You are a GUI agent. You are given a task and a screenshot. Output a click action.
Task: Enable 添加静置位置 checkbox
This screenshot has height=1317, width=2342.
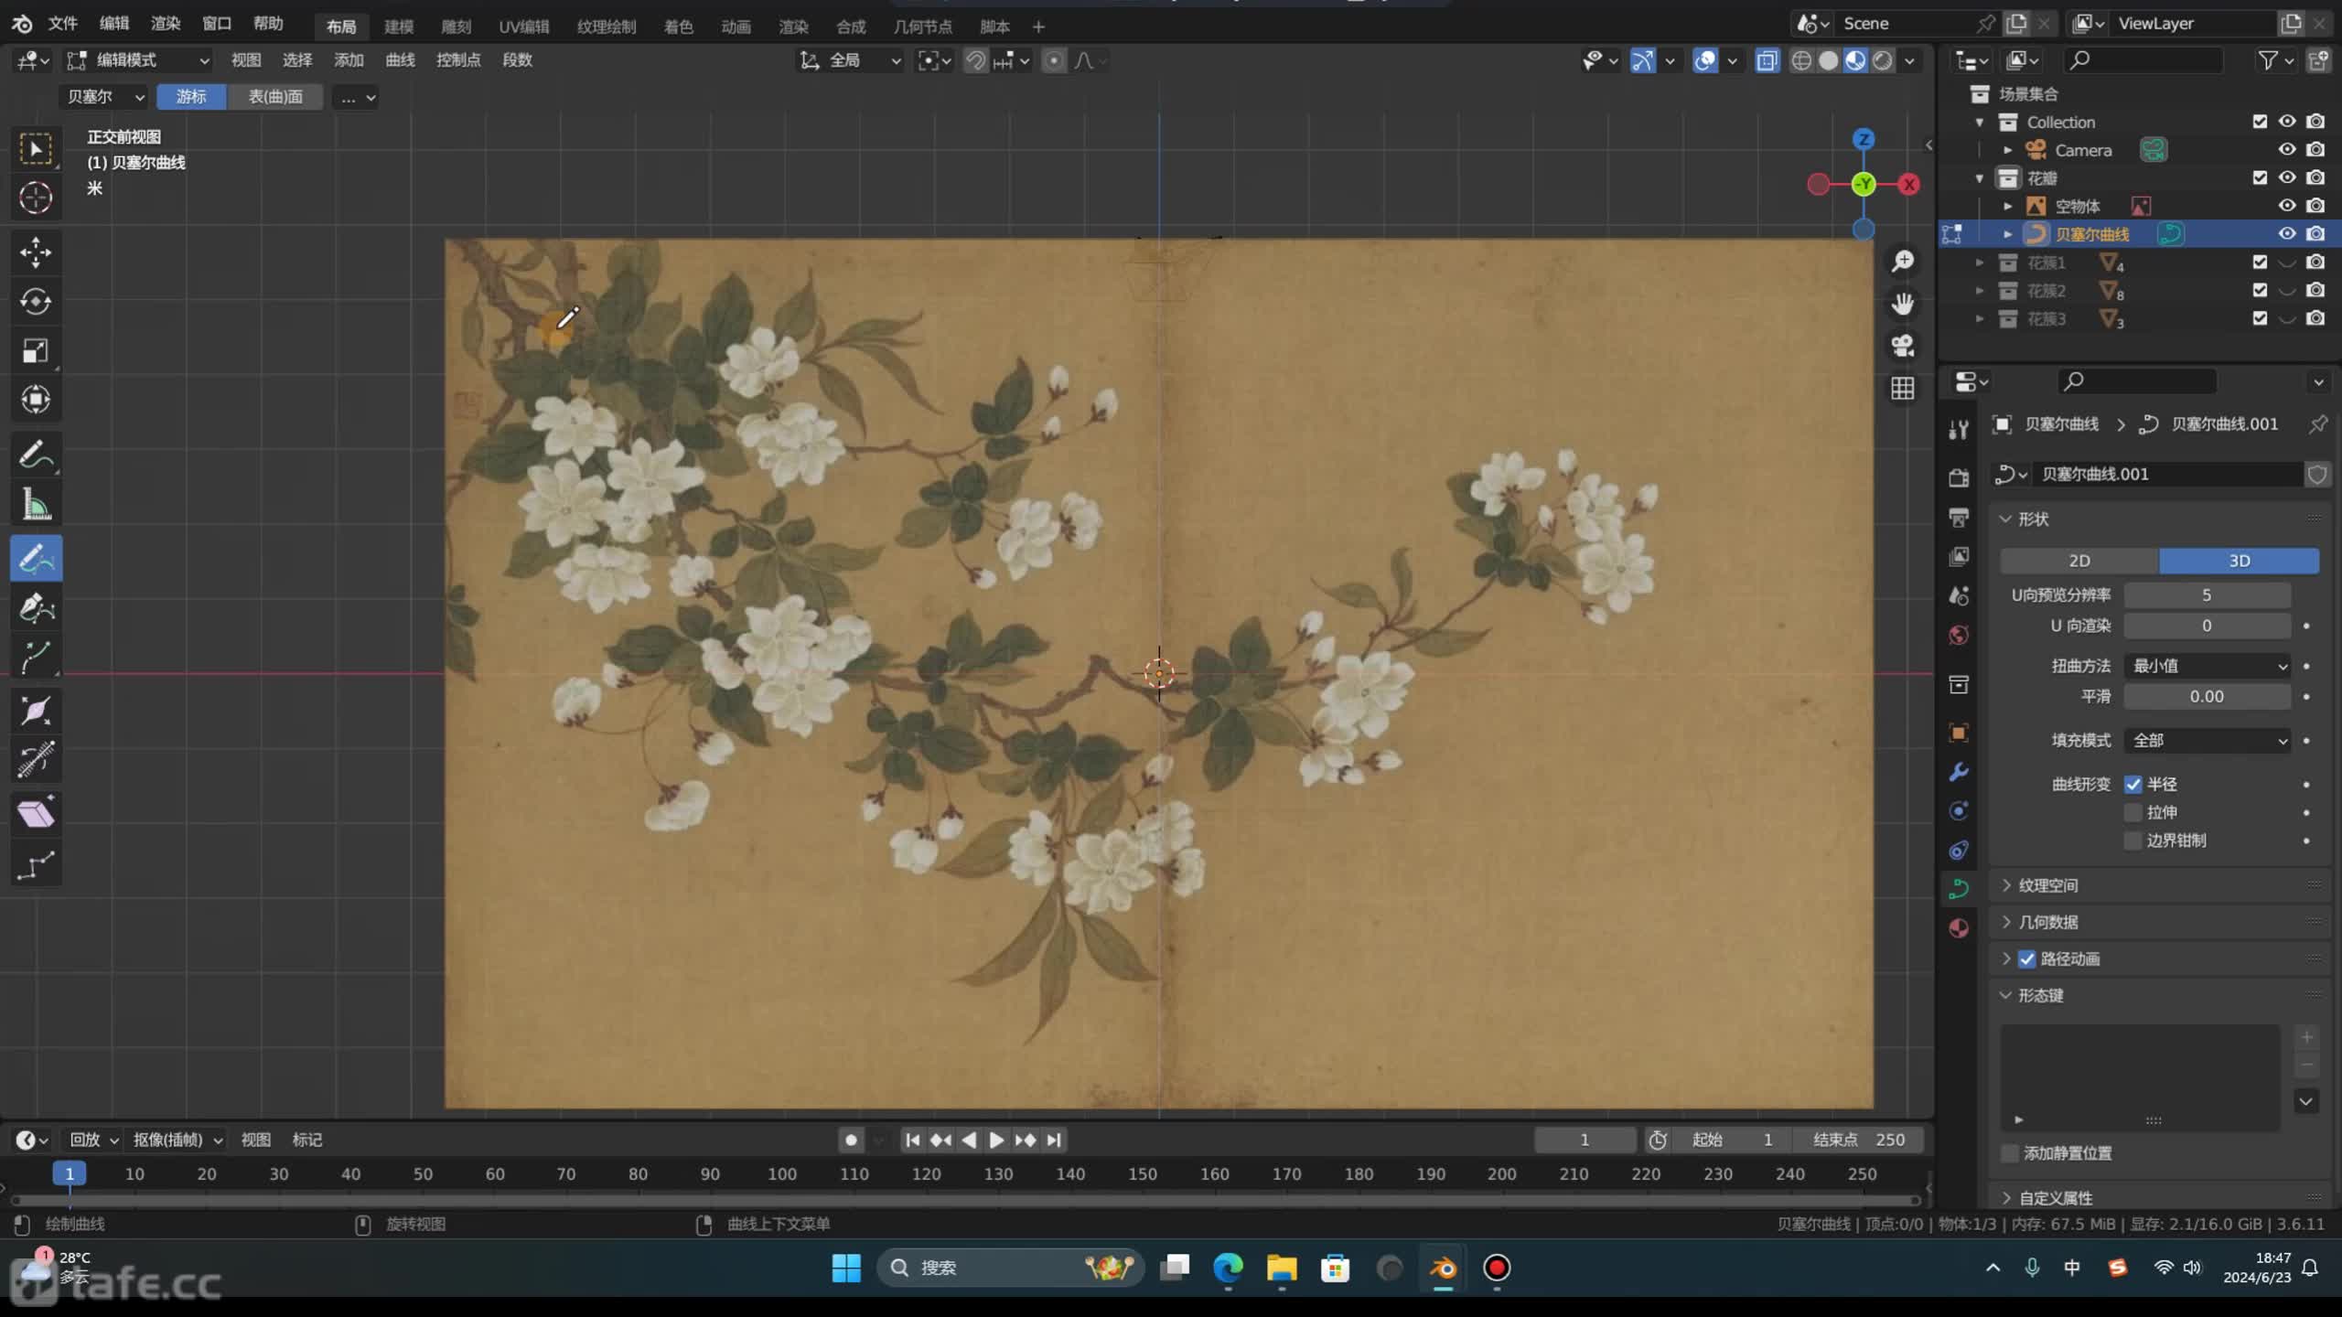2010,1153
